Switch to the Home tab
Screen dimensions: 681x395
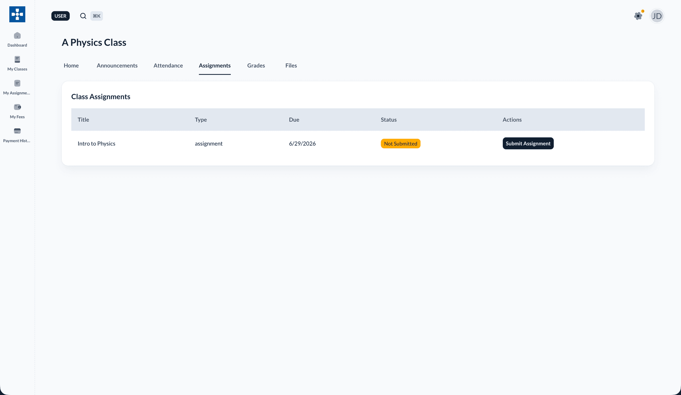[71, 66]
